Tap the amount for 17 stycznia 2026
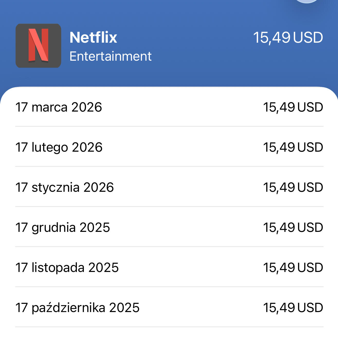The image size is (338, 338). 293,187
